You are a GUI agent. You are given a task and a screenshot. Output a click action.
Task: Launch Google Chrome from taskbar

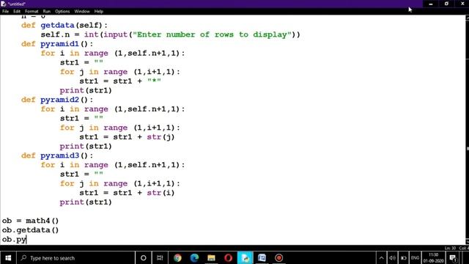[x=177, y=257]
